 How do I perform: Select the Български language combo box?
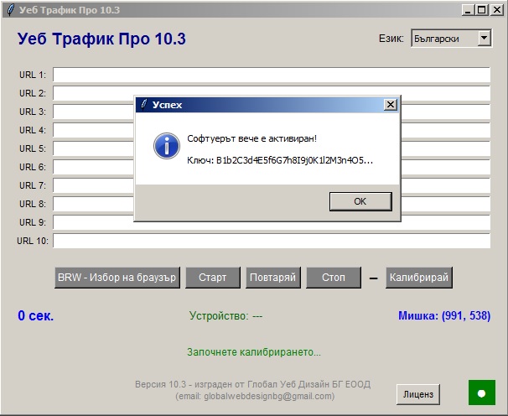452,39
